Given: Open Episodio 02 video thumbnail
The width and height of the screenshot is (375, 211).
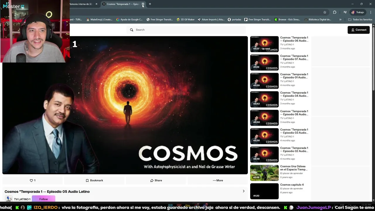Looking at the screenshot, I should (264, 154).
